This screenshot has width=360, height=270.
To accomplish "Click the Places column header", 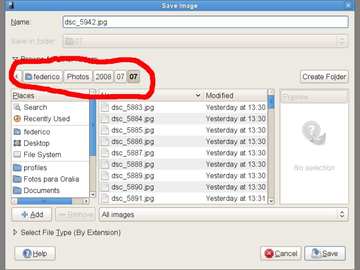I will point(49,95).
